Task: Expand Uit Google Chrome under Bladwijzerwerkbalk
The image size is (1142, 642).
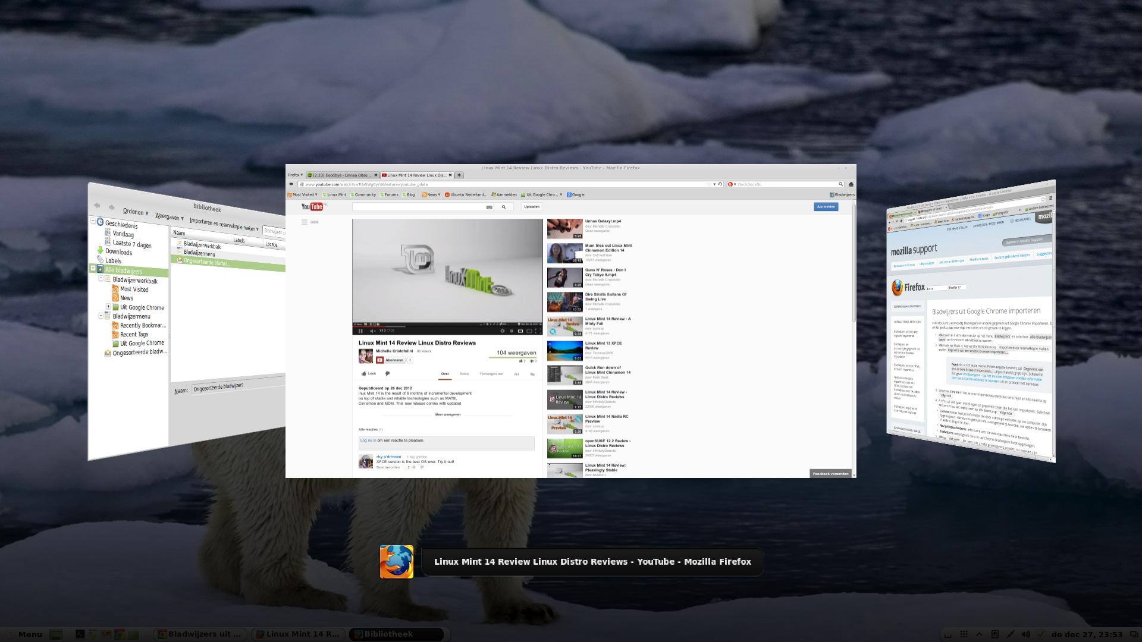Action: click(x=108, y=307)
